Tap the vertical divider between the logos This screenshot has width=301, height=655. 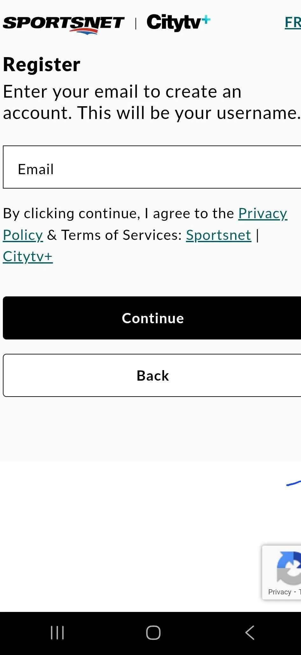tap(136, 24)
